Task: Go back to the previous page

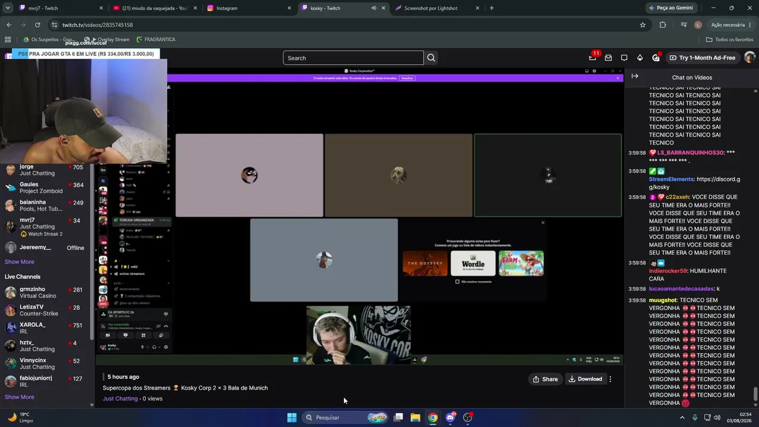Action: [x=9, y=25]
